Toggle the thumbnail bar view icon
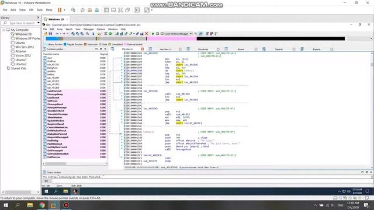Image resolution: width=374 pixels, height=210 pixels. (113, 10)
